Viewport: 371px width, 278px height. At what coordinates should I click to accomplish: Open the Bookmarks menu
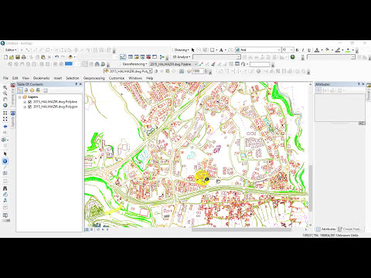(x=41, y=78)
